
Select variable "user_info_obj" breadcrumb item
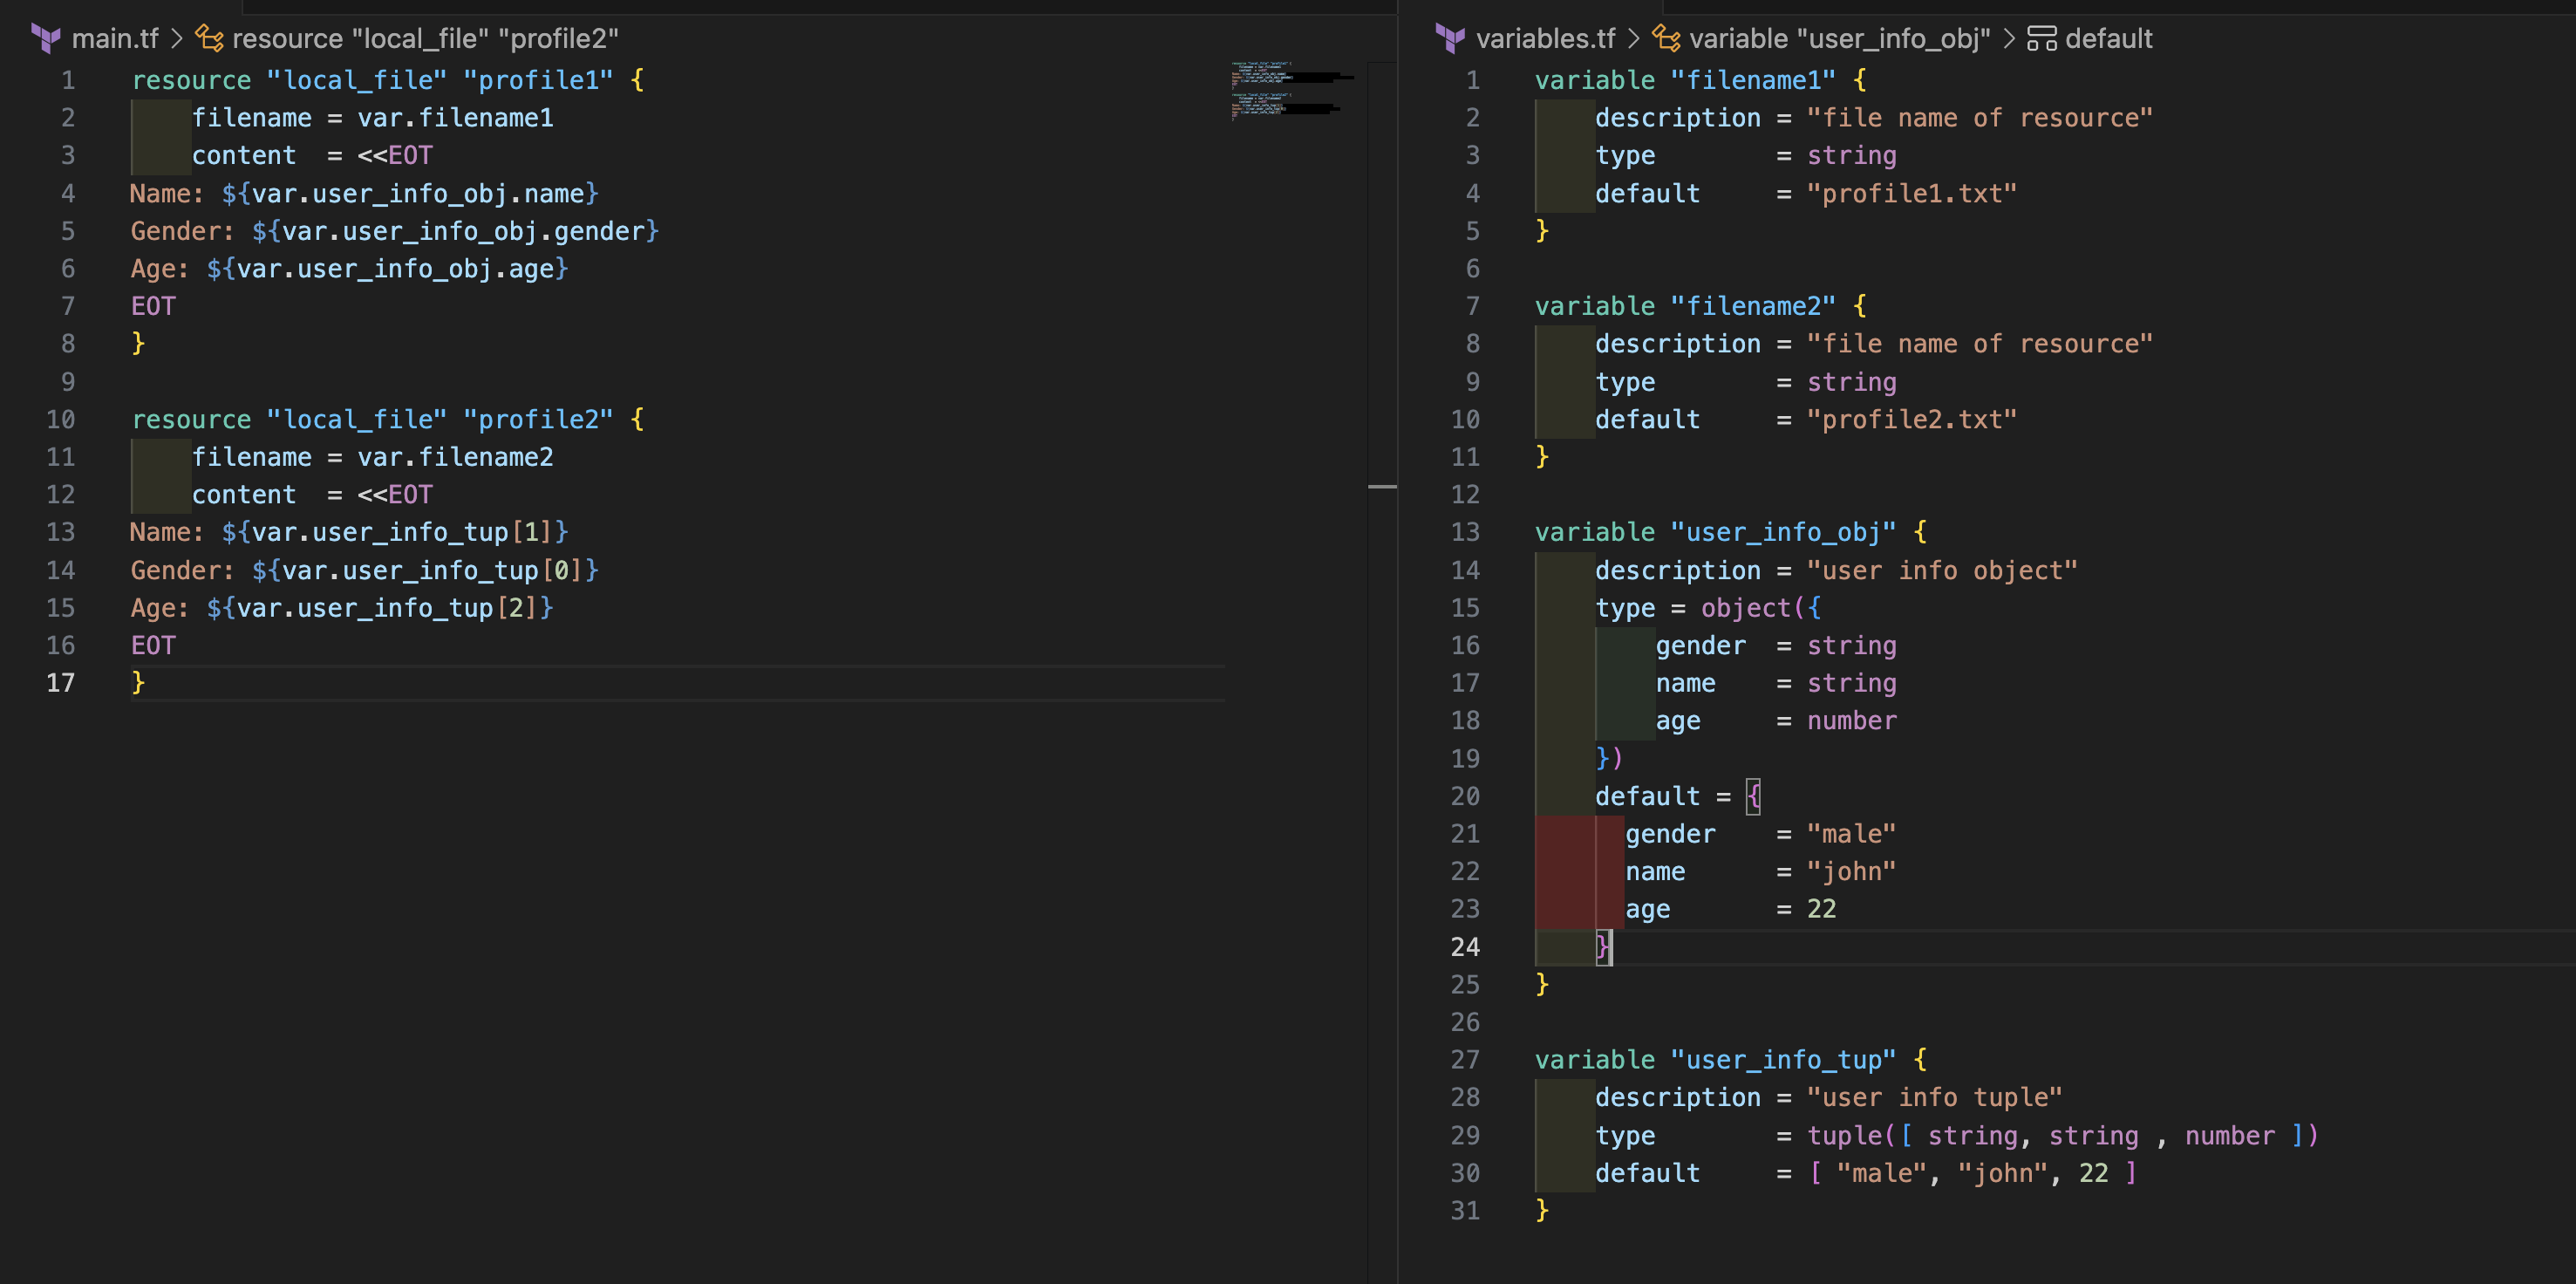click(x=1840, y=38)
